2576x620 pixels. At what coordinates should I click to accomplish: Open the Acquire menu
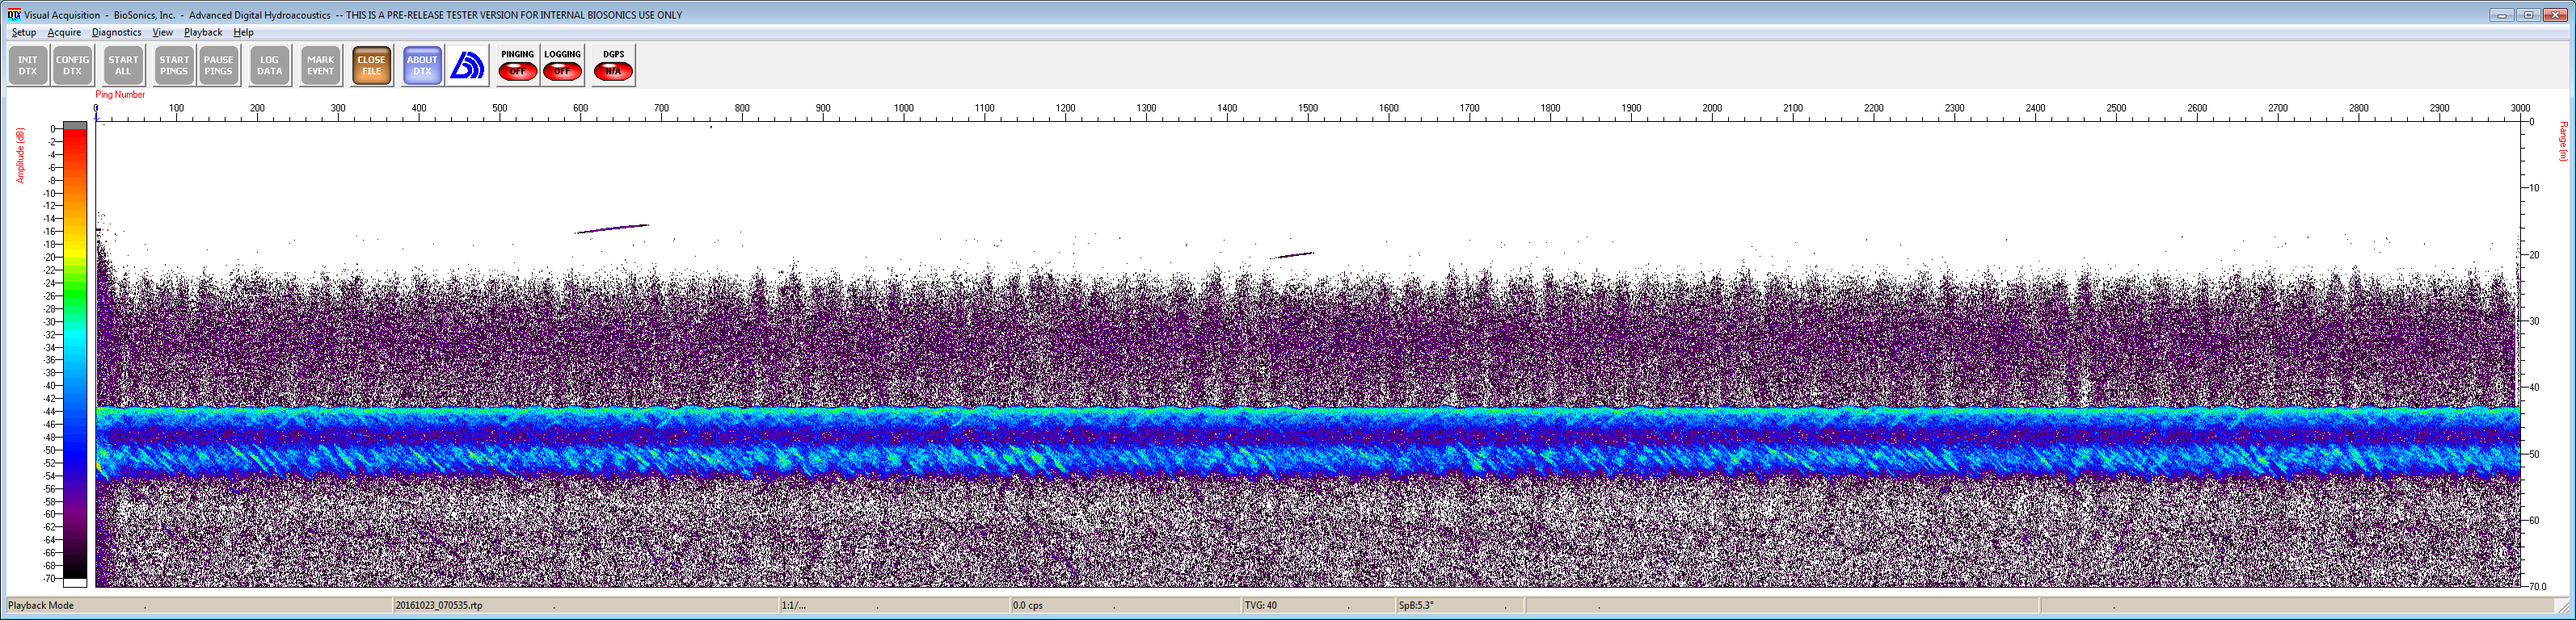(x=64, y=32)
